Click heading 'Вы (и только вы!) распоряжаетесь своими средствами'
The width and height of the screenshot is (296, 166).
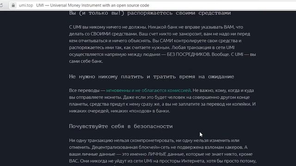coord(150,13)
